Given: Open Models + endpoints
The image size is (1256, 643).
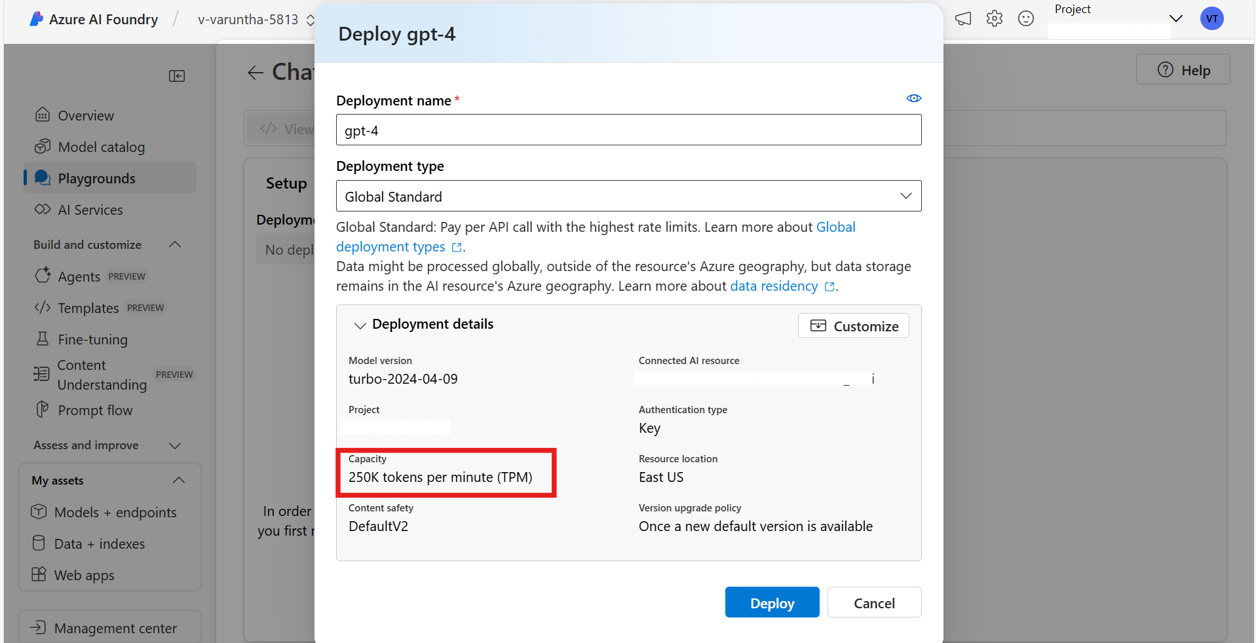Looking at the screenshot, I should pyautogui.click(x=115, y=512).
